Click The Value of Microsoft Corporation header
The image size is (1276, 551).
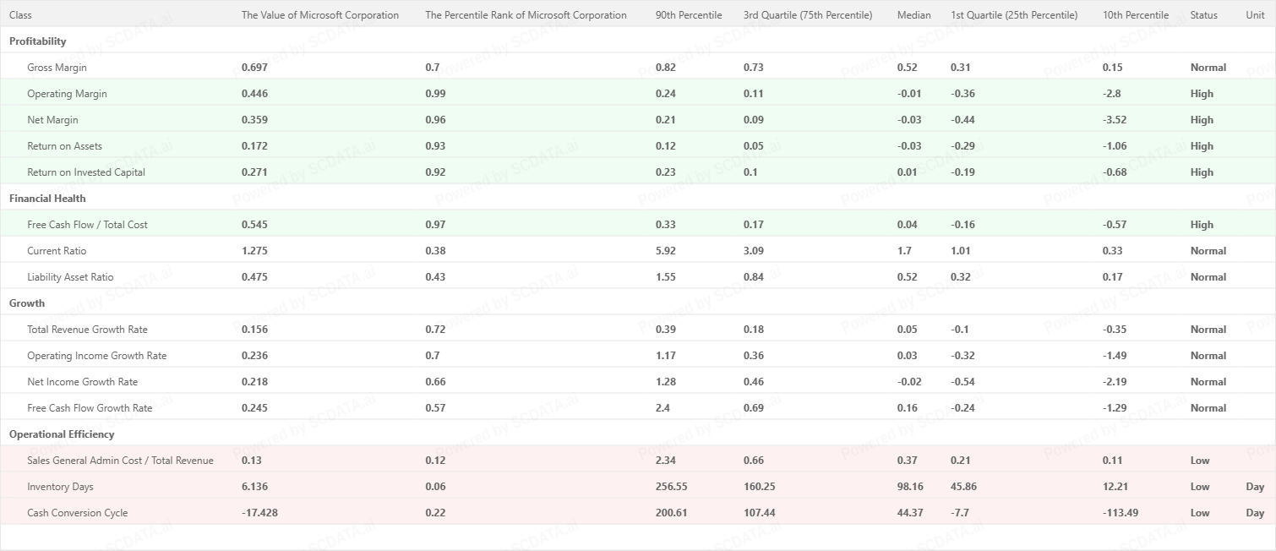320,15
